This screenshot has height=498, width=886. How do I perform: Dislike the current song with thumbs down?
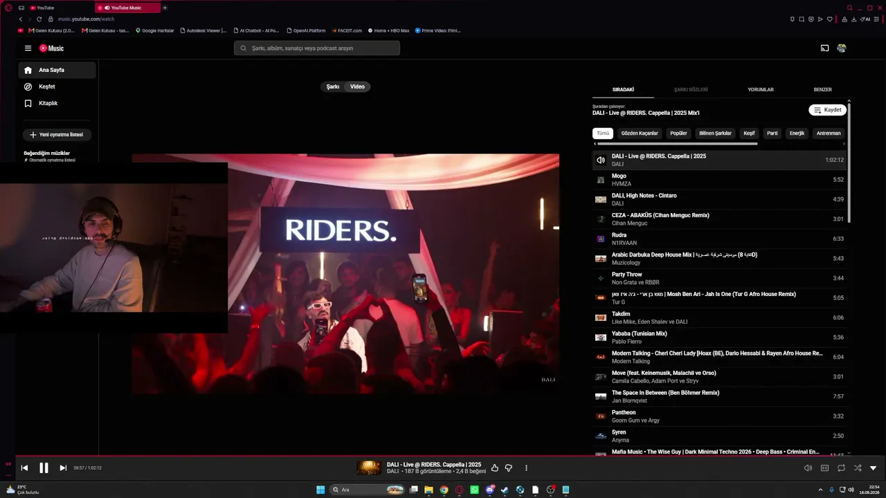(x=509, y=468)
